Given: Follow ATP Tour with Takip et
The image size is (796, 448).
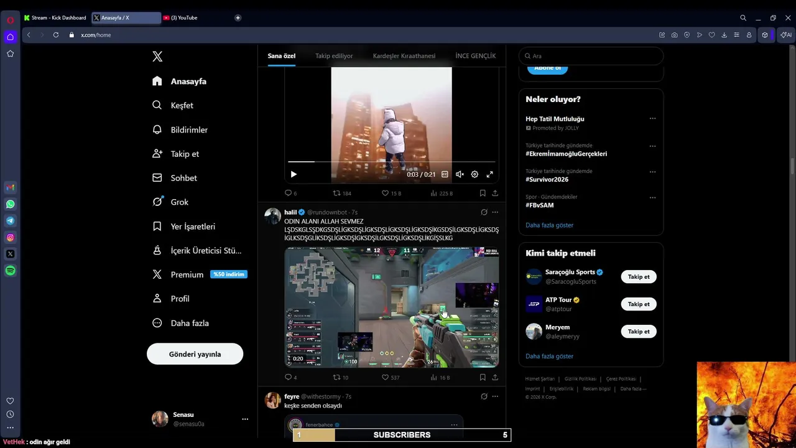Looking at the screenshot, I should click(639, 304).
